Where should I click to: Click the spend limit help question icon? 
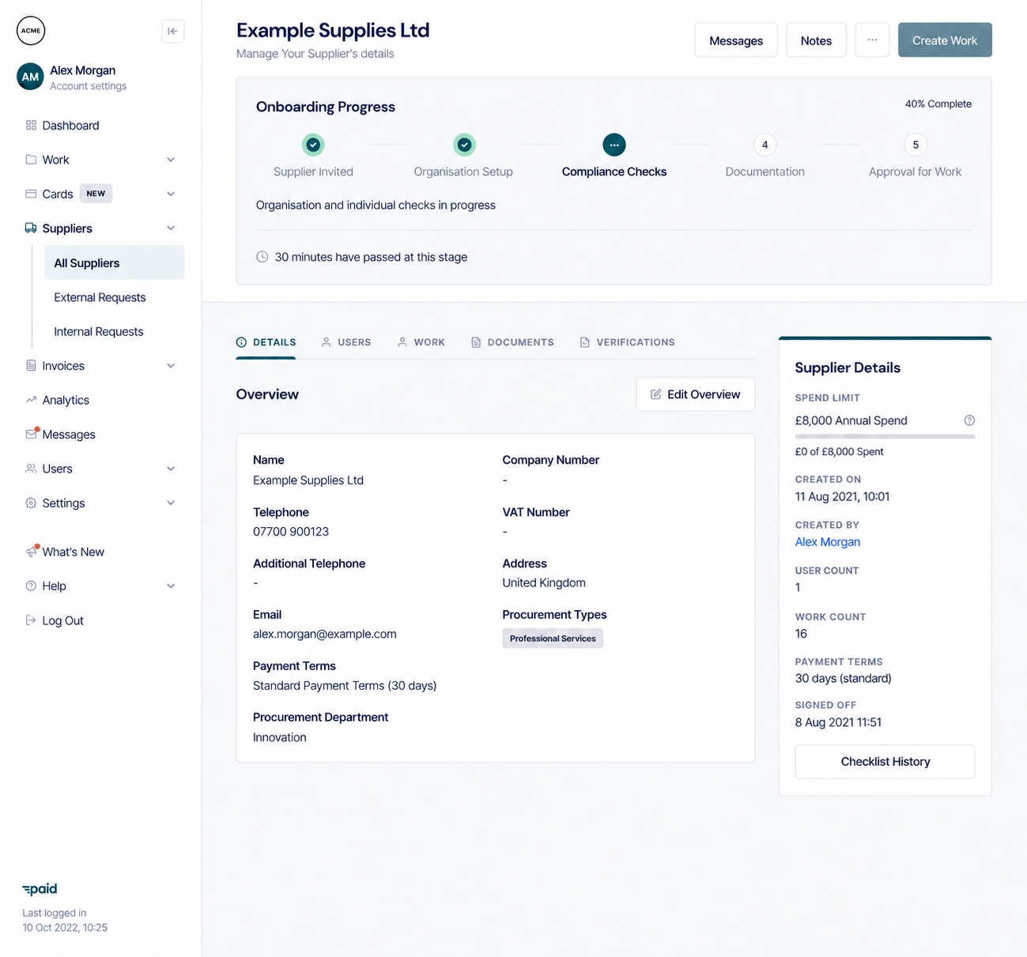tap(969, 420)
